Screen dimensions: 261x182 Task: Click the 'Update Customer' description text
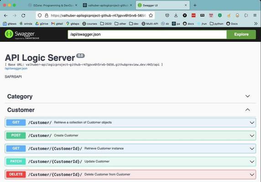coord(97,162)
